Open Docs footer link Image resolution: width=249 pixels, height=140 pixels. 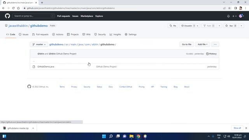click(110, 87)
